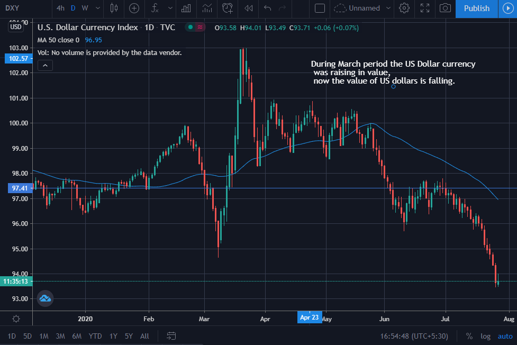This screenshot has width=517, height=345.
Task: Expand the Unnamed layout dropdown arrow
Action: (x=388, y=8)
